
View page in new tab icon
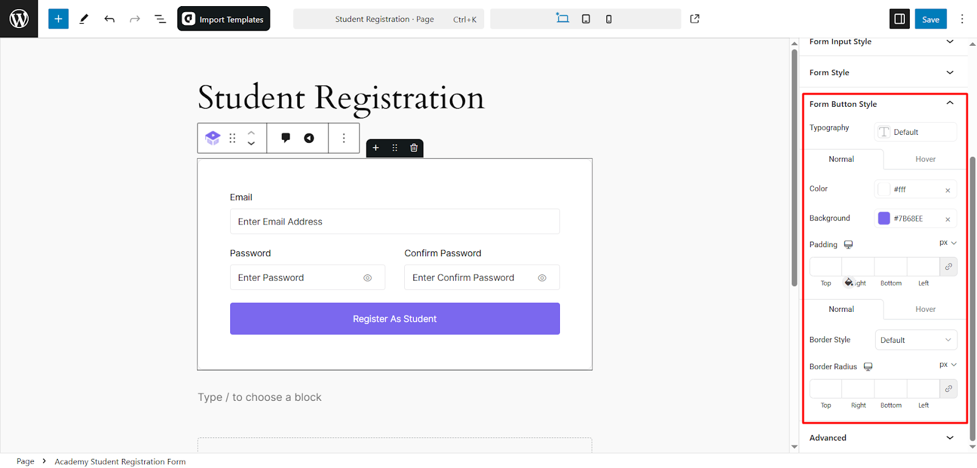click(x=695, y=19)
